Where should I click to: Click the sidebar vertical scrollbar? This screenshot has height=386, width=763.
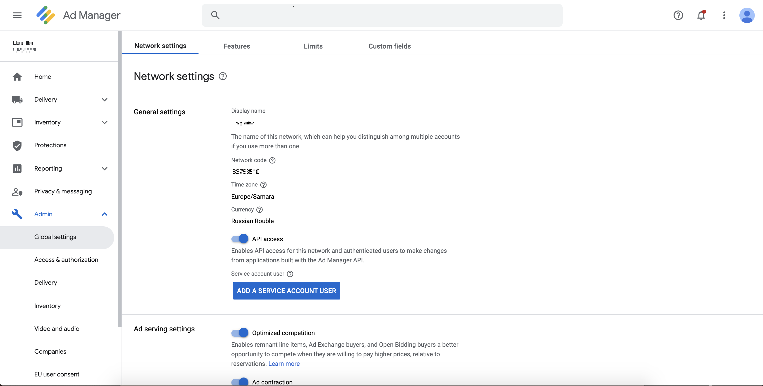click(x=120, y=179)
